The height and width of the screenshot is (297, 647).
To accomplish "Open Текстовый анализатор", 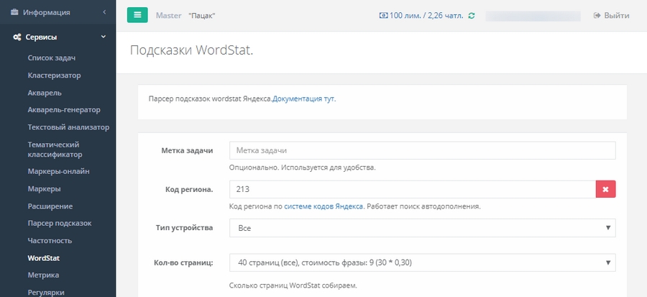I will click(x=68, y=127).
